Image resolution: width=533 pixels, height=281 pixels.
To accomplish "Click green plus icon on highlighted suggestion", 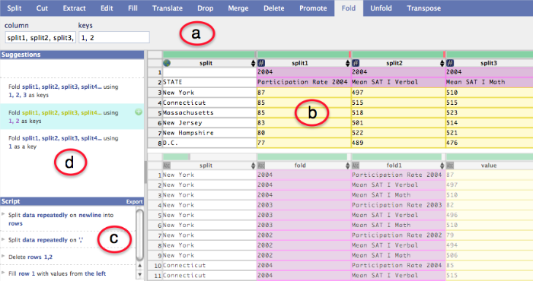I will 139,112.
